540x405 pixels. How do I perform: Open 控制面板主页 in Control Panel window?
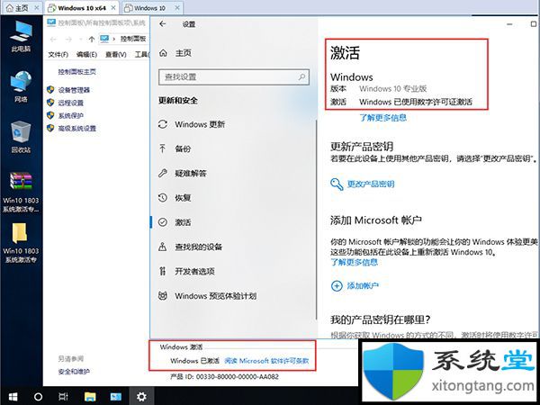(x=76, y=72)
